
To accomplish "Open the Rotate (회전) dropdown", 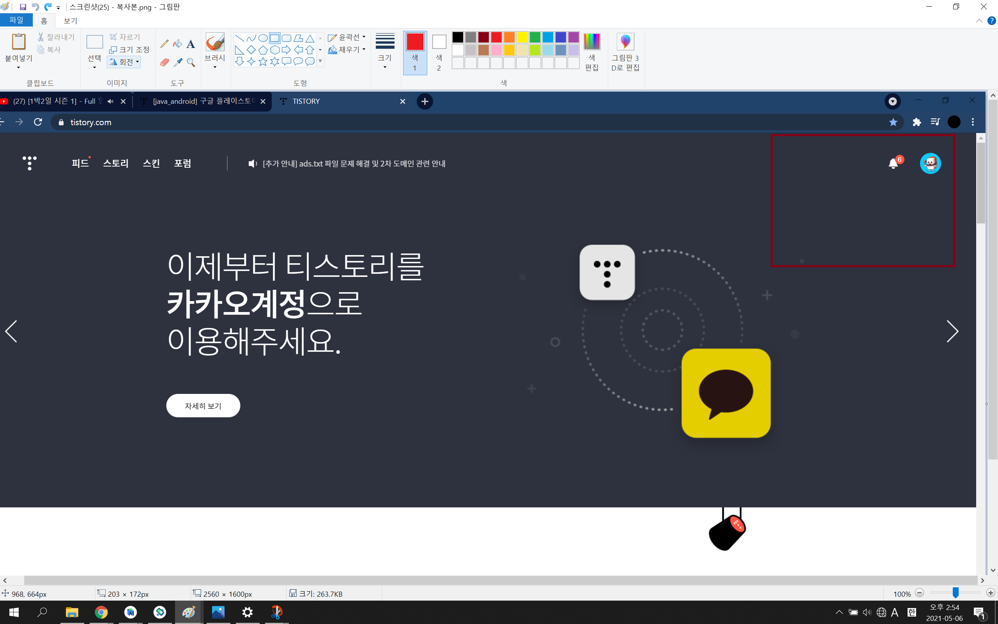I will pyautogui.click(x=124, y=62).
